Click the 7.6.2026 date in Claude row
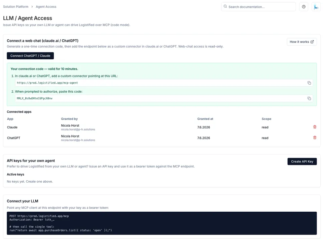The image size is (323, 241). (x=204, y=127)
